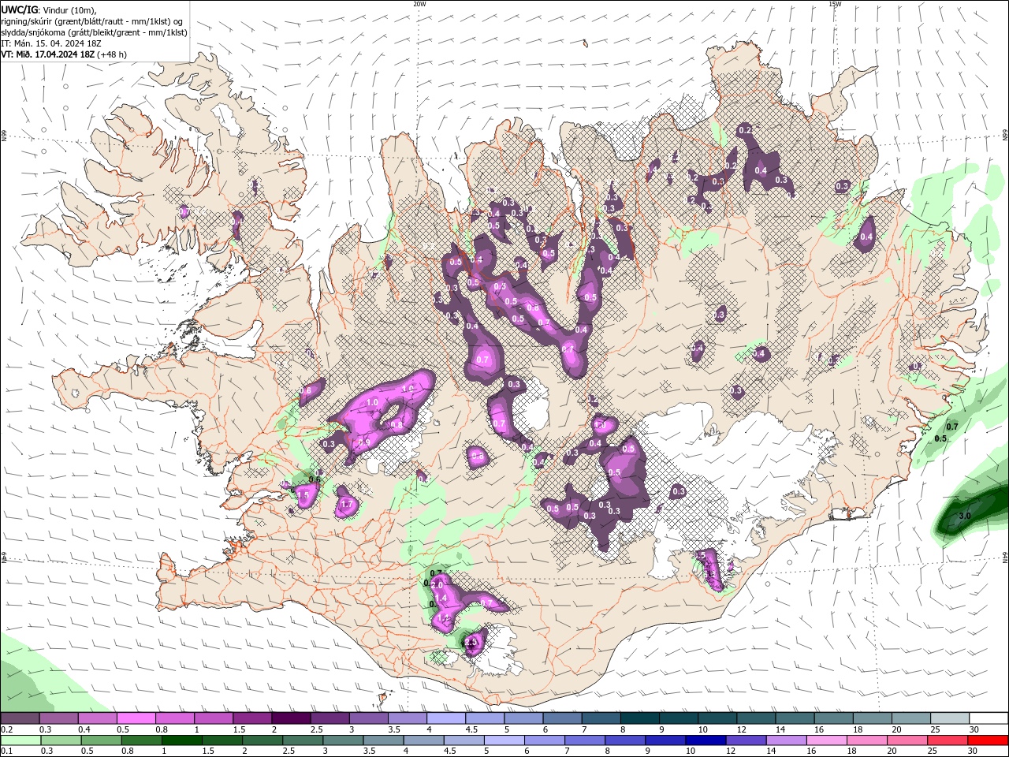Pick the white snow legend swatch at 30
The height and width of the screenshot is (757, 1009).
coord(988,718)
